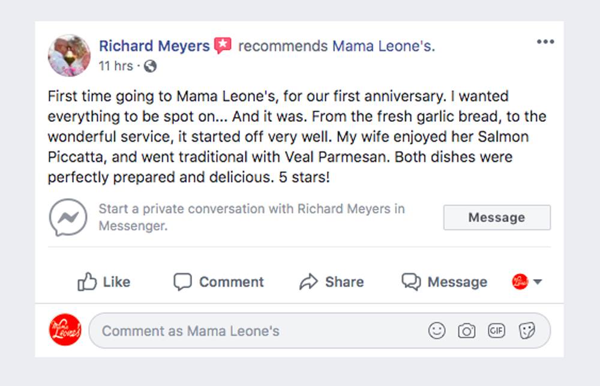
Task: Click the Mama Leone's red logo avatar
Action: 65,330
